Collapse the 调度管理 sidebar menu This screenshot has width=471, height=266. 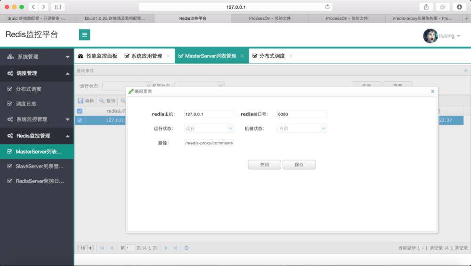pyautogui.click(x=37, y=73)
